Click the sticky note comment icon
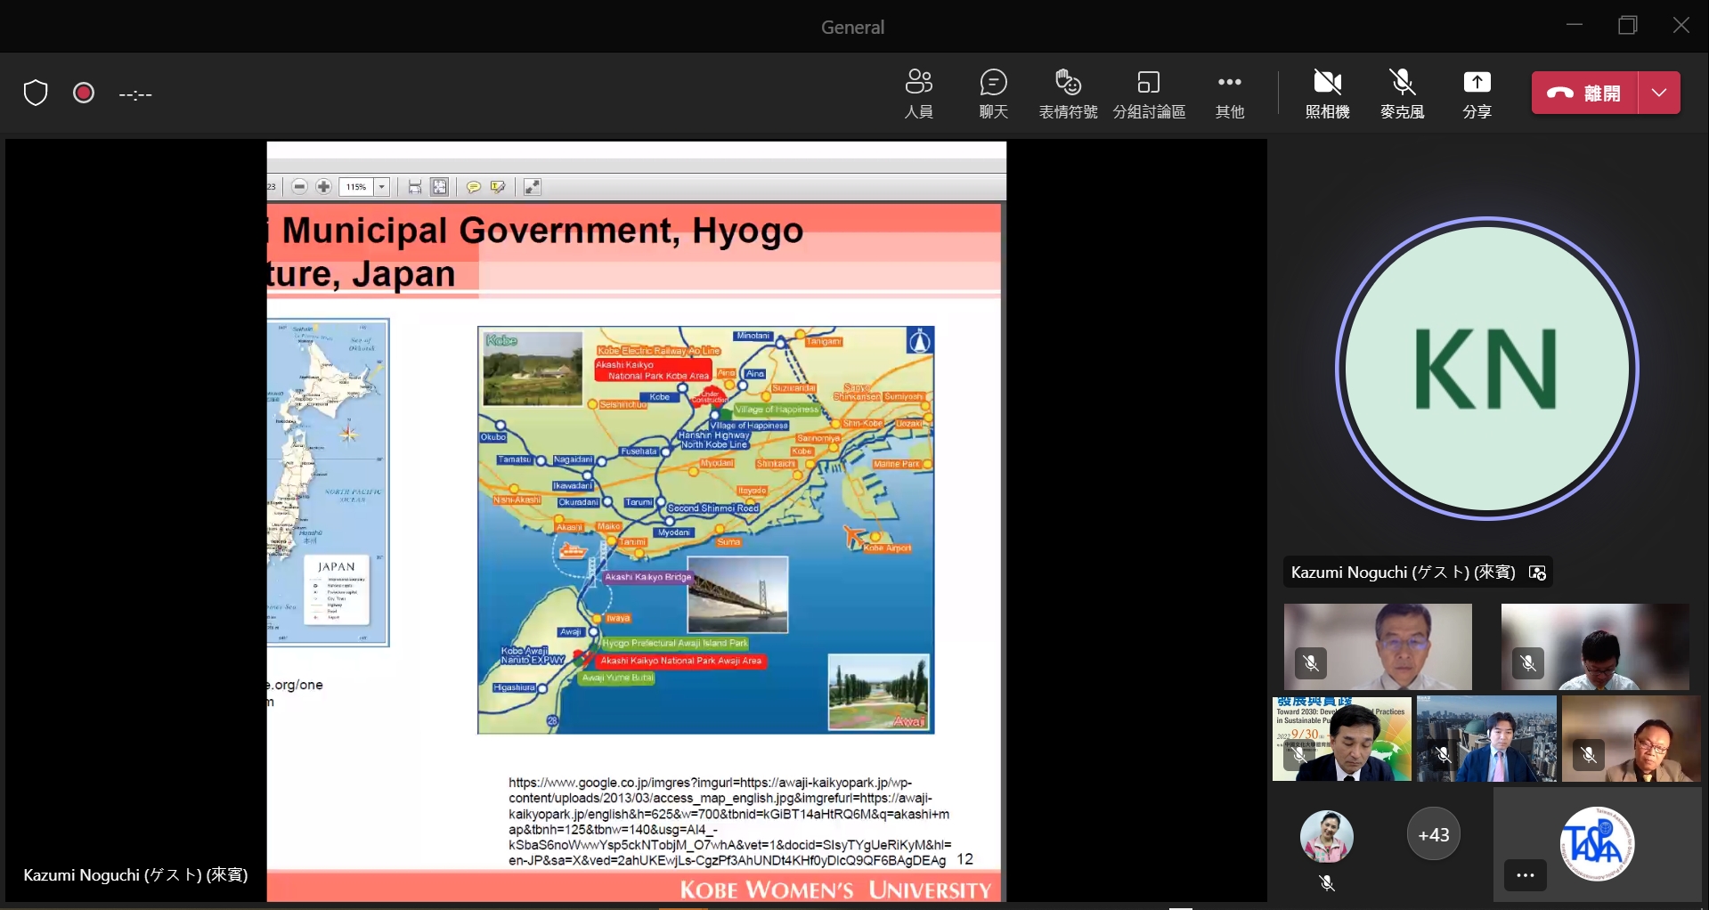This screenshot has width=1709, height=910. pyautogui.click(x=474, y=187)
